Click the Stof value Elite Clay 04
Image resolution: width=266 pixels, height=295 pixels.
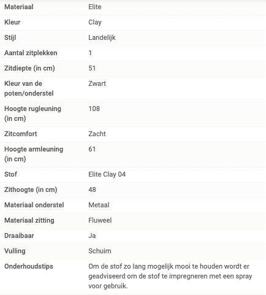[107, 174]
